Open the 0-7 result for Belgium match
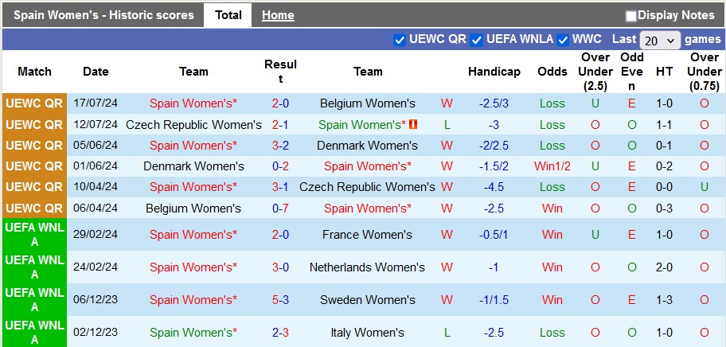726x347 pixels. point(280,209)
